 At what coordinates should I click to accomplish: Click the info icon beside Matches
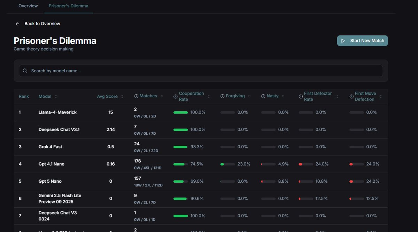tap(136, 96)
